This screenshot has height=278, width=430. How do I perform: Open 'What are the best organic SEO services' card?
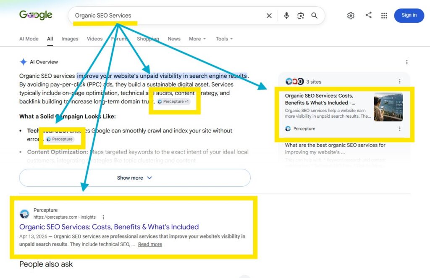tap(335, 148)
